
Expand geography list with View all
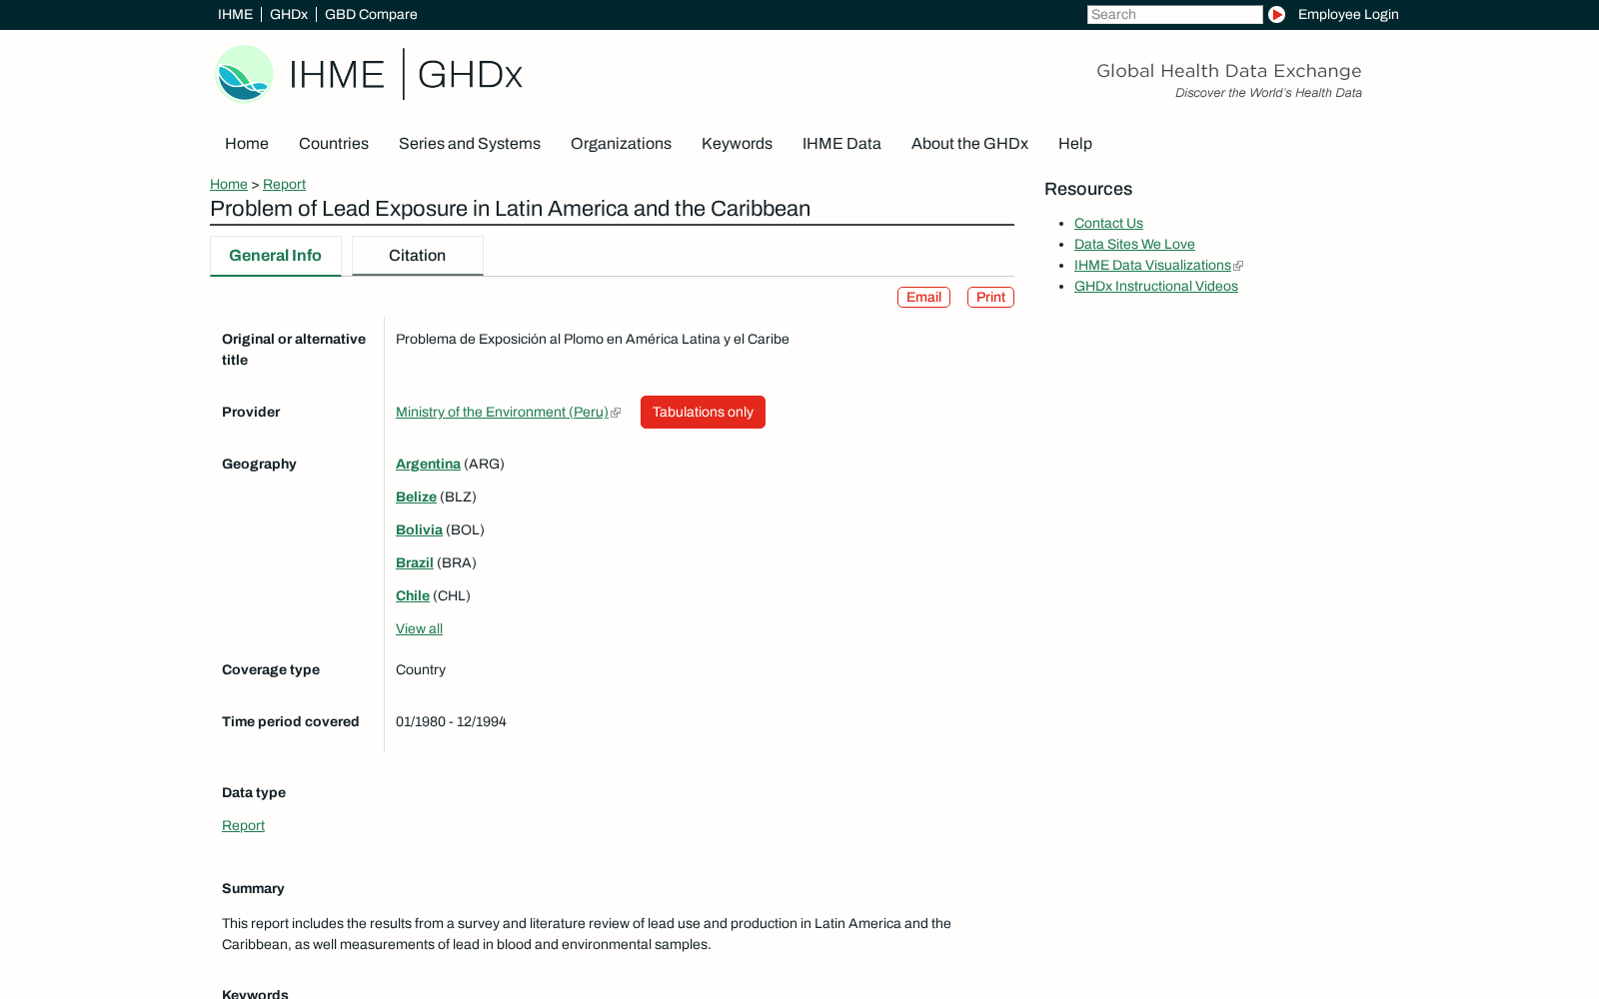(x=419, y=629)
